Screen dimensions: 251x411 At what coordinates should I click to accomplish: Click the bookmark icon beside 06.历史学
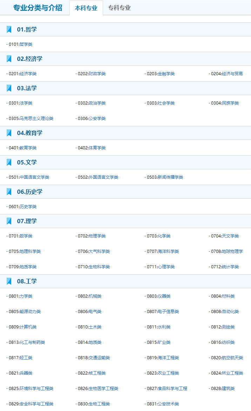click(9, 192)
